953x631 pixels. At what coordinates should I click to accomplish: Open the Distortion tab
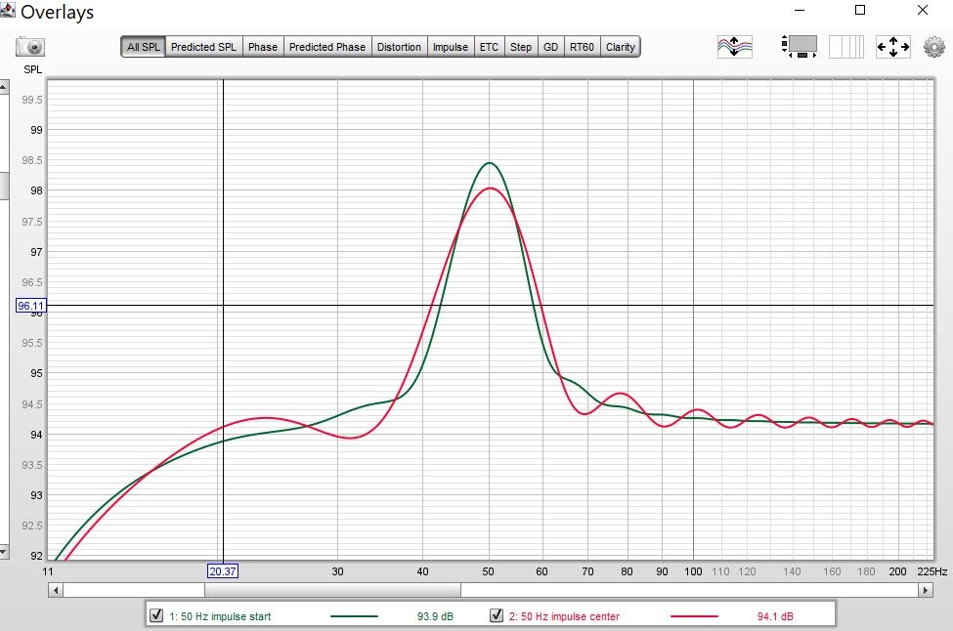(399, 47)
